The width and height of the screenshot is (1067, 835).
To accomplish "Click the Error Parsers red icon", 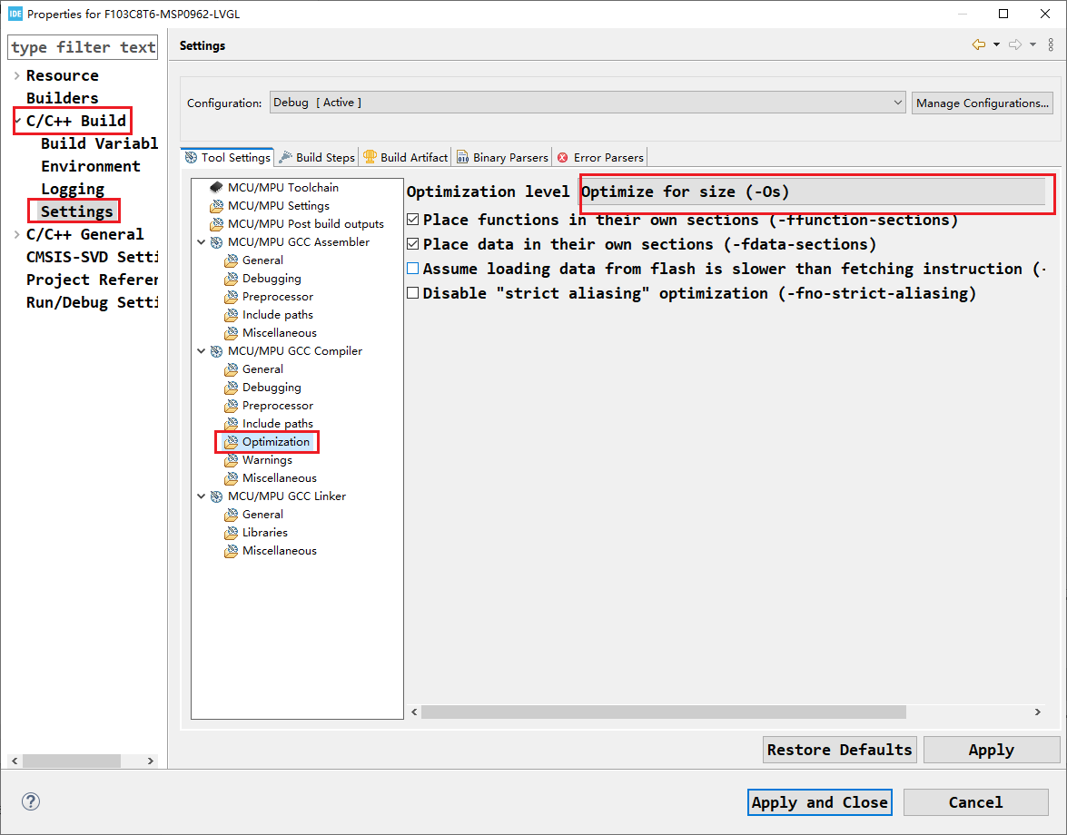I will [563, 158].
